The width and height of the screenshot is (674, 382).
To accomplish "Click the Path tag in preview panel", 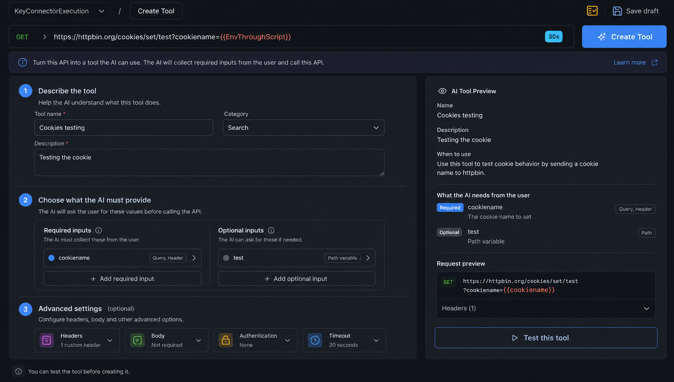I will 646,233.
